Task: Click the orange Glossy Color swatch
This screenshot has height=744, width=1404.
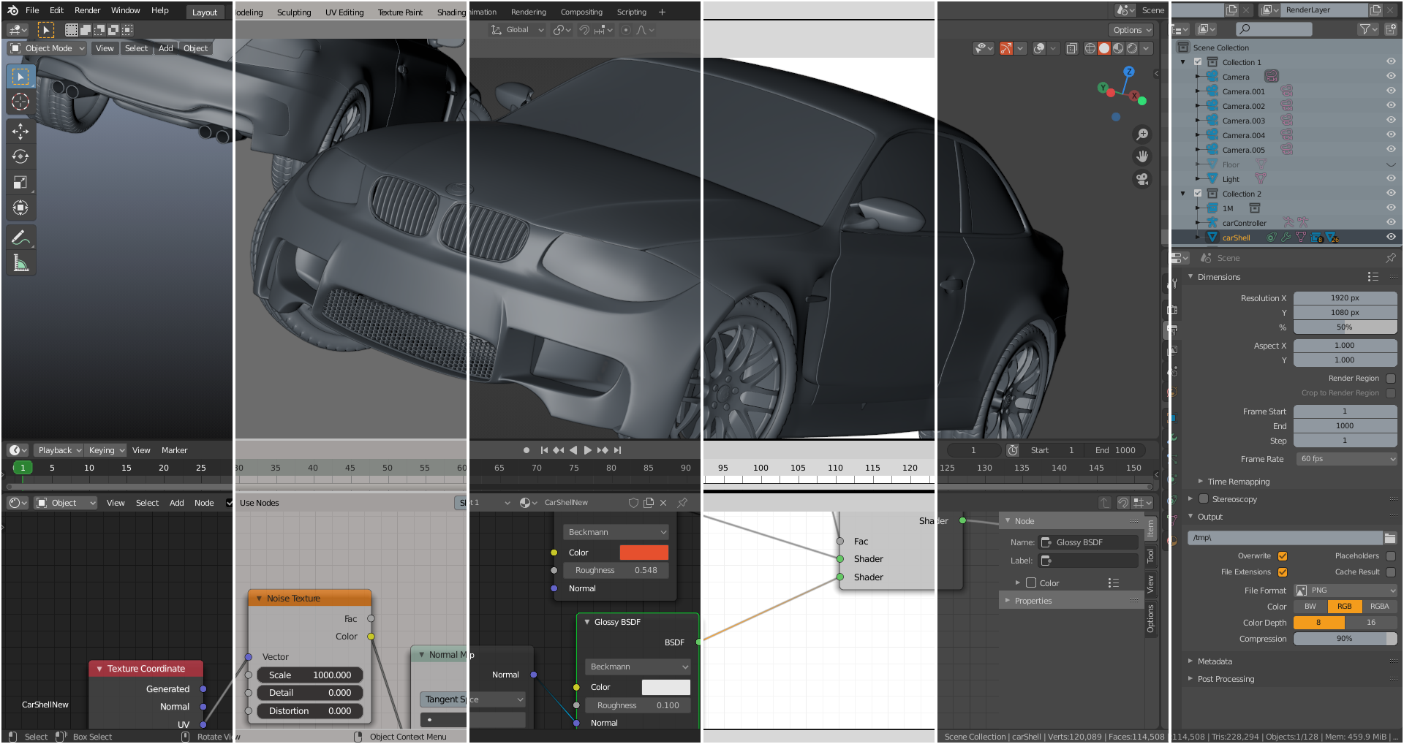Action: (643, 553)
